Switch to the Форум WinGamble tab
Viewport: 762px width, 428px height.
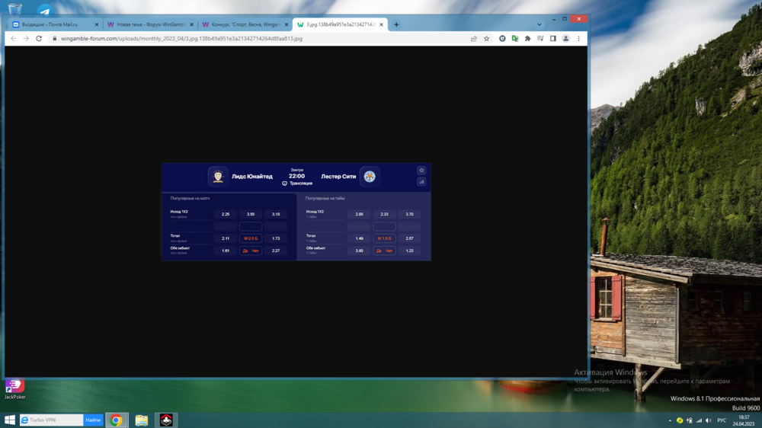coord(149,24)
